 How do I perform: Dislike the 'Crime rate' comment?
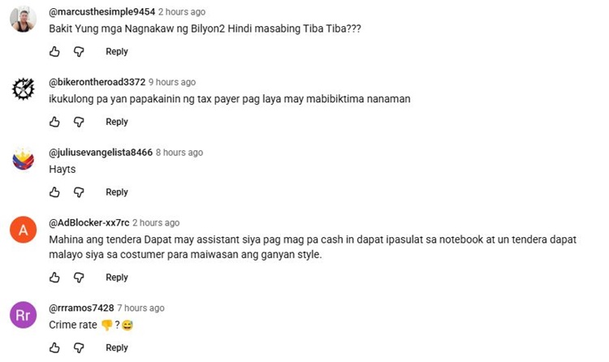pos(79,347)
